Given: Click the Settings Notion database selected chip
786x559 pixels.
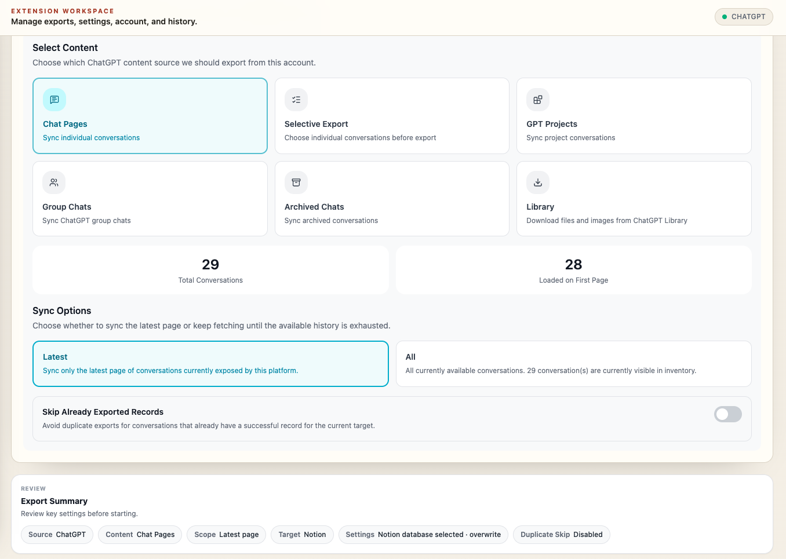Looking at the screenshot, I should [x=423, y=535].
